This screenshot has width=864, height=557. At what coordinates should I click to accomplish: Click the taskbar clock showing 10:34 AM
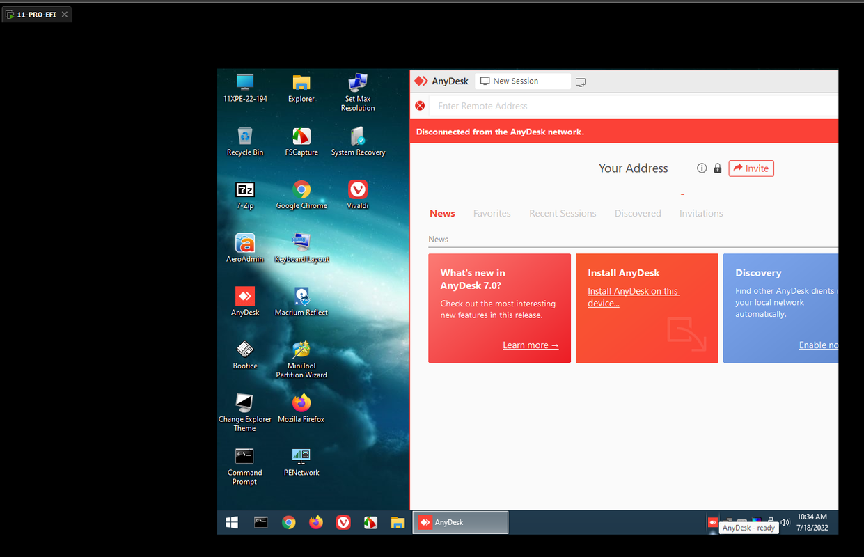812,522
